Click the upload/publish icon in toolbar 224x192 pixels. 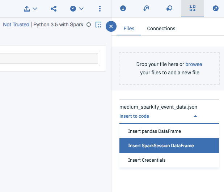click(x=27, y=8)
